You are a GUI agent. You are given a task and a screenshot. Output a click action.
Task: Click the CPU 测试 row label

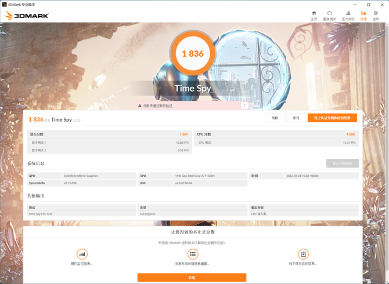(205, 143)
